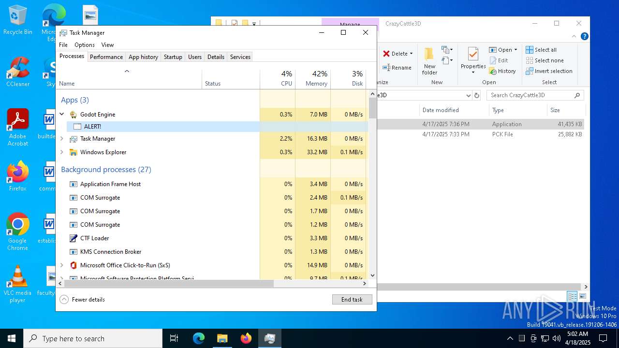Collapse the Godot Engine process group
Image resolution: width=619 pixels, height=348 pixels.
click(x=62, y=115)
